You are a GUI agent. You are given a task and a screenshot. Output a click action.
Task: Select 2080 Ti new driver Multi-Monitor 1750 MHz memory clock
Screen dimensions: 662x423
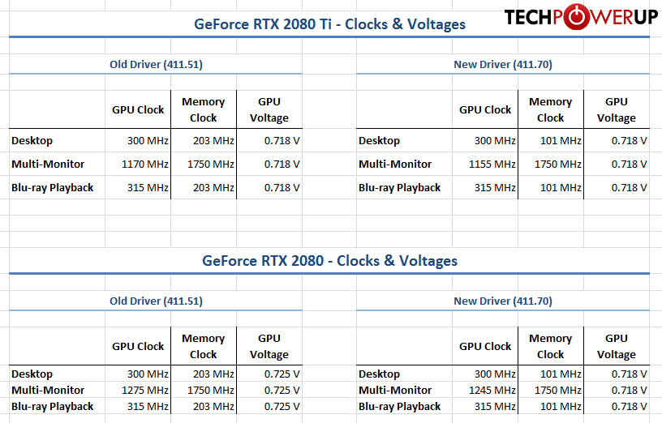[558, 164]
